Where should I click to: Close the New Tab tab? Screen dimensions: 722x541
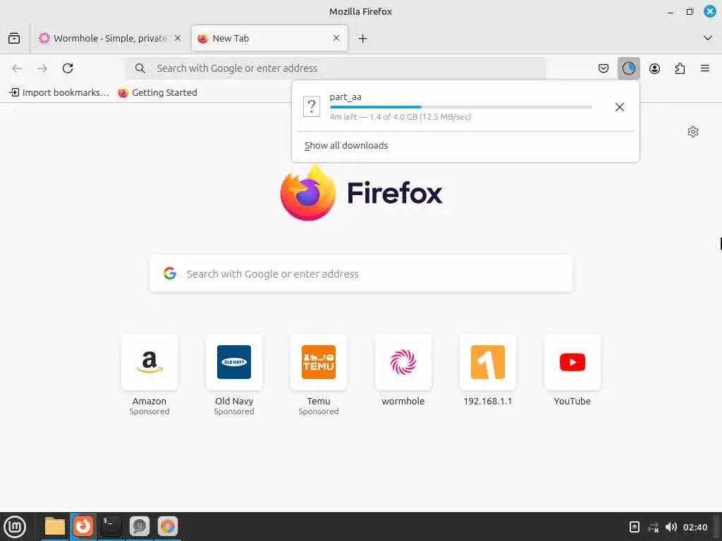tap(336, 38)
